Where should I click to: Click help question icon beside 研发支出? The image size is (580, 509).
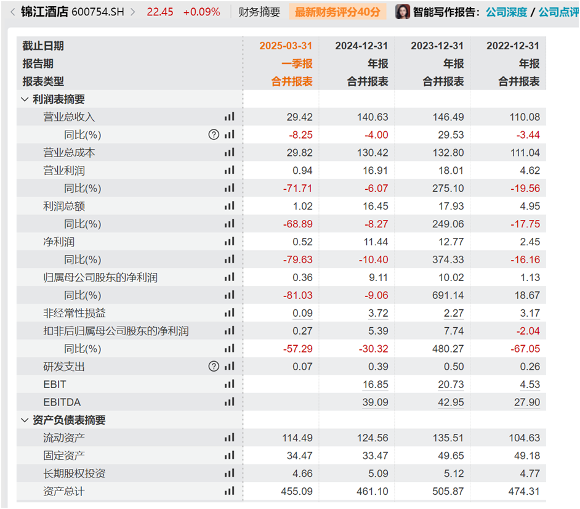tap(214, 366)
